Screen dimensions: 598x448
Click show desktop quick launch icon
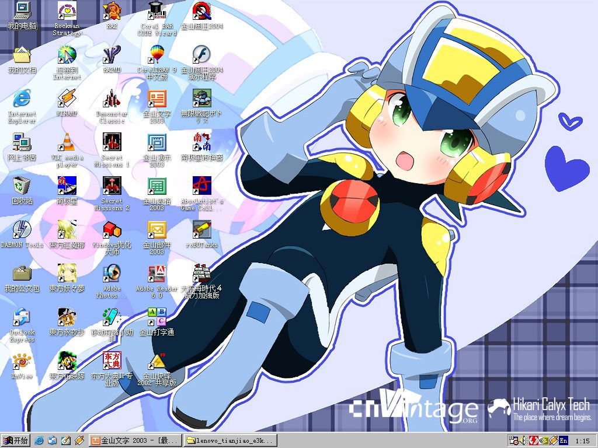(65, 440)
